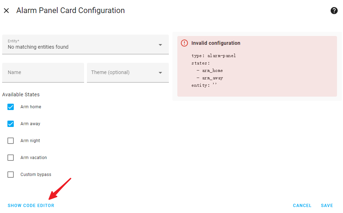Click Show Code Editor button
This screenshot has height=213, width=343.
click(x=31, y=206)
